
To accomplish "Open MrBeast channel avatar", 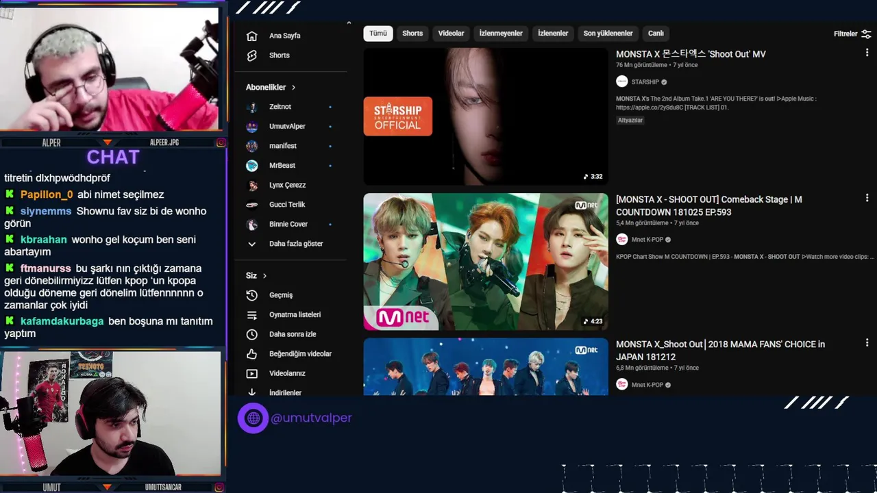I will tap(252, 166).
